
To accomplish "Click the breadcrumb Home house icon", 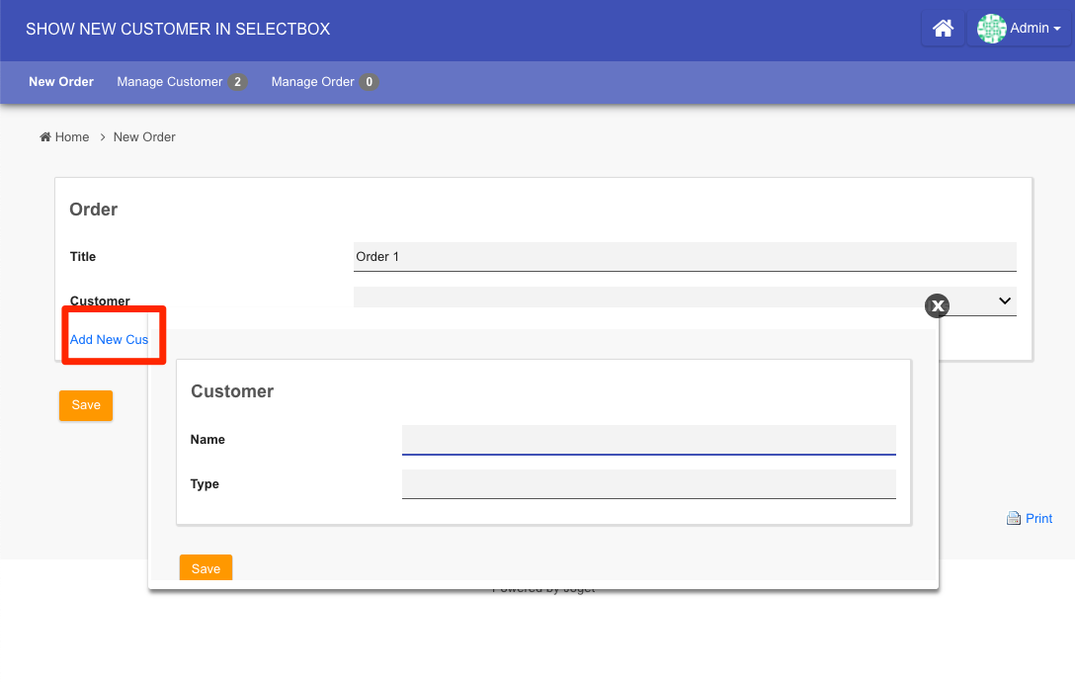I will click(45, 137).
